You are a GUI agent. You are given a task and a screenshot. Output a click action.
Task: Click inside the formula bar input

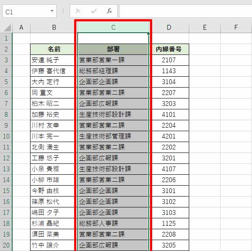[185, 11]
